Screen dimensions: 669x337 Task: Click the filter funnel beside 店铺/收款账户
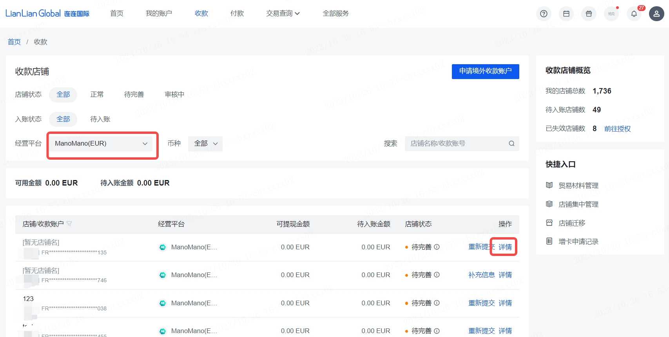69,224
